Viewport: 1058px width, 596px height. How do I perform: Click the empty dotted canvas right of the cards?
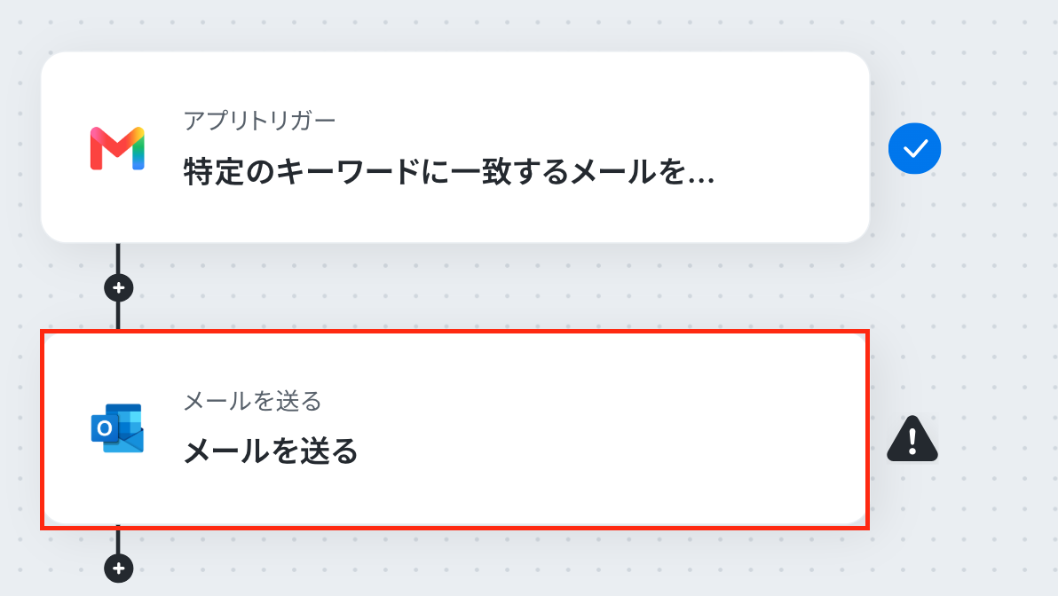pos(992,296)
